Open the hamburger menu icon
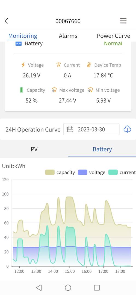136x295 pixels. coord(123,21)
